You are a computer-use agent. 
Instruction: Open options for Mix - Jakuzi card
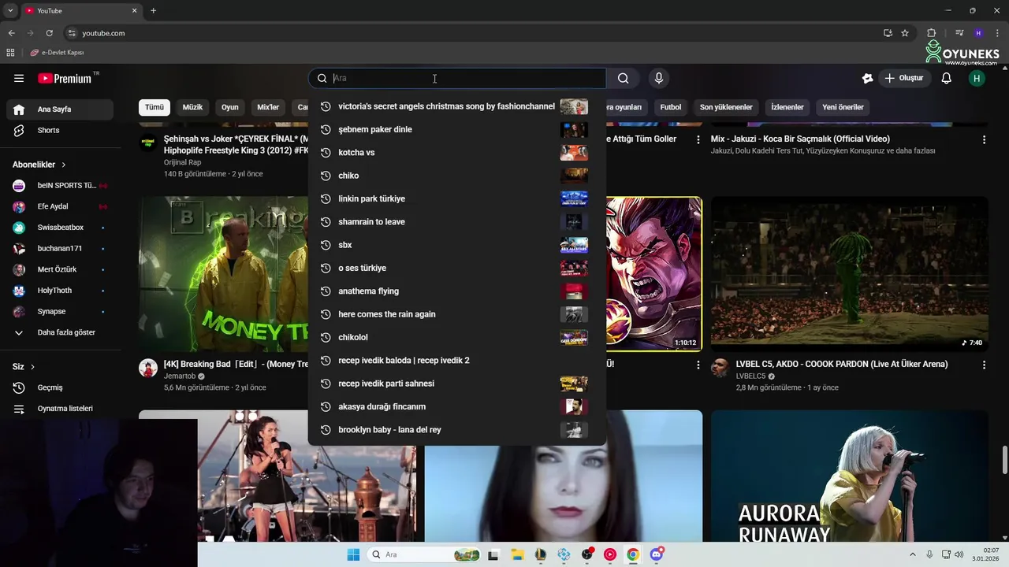click(984, 139)
